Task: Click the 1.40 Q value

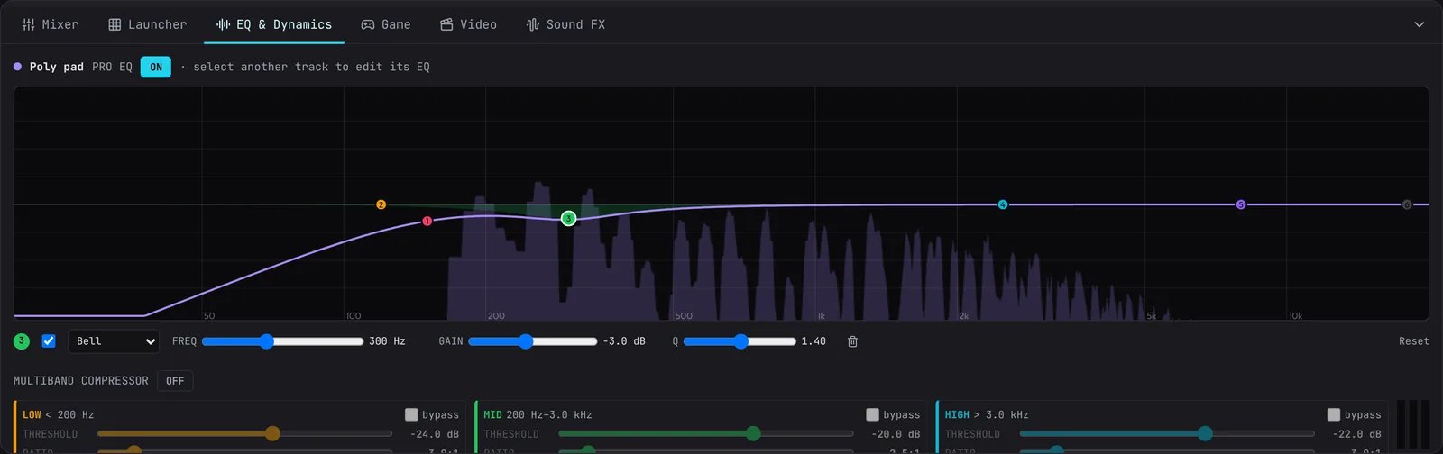Action: (x=813, y=341)
